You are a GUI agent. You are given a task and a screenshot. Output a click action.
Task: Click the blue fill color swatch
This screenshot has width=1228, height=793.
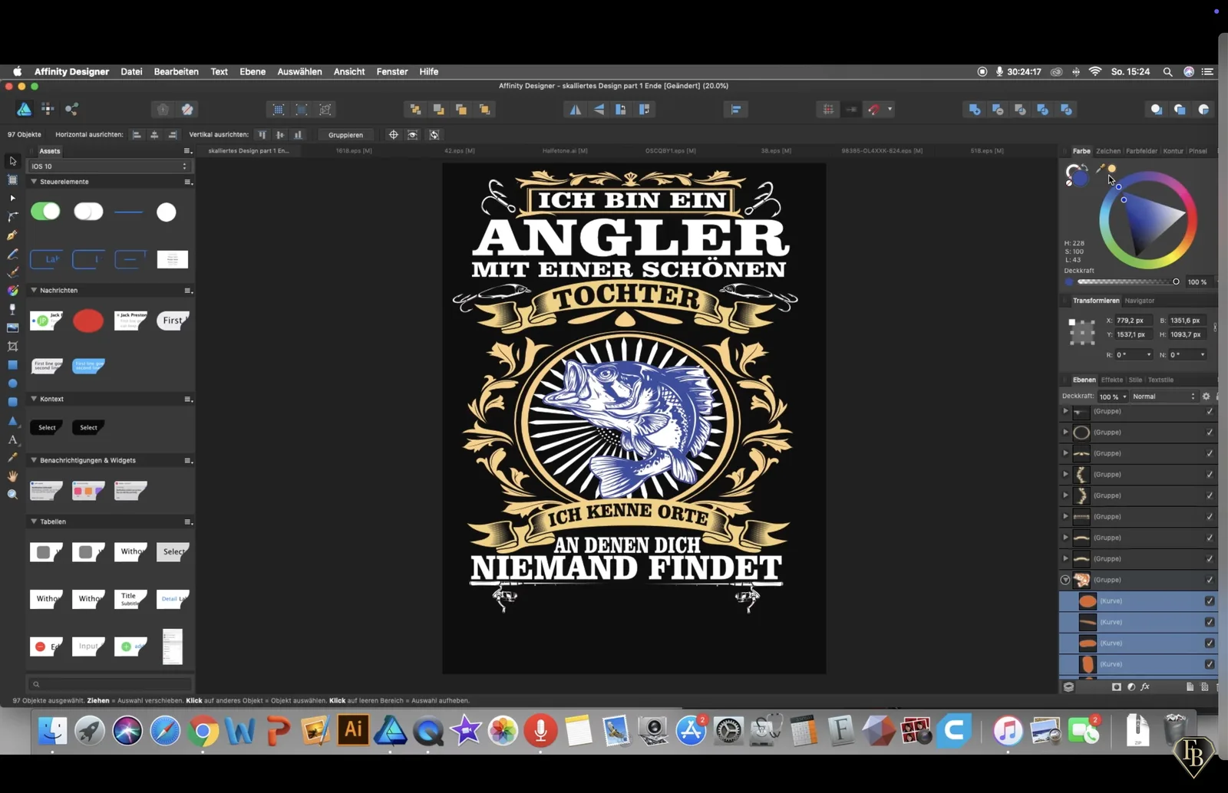pos(1081,179)
